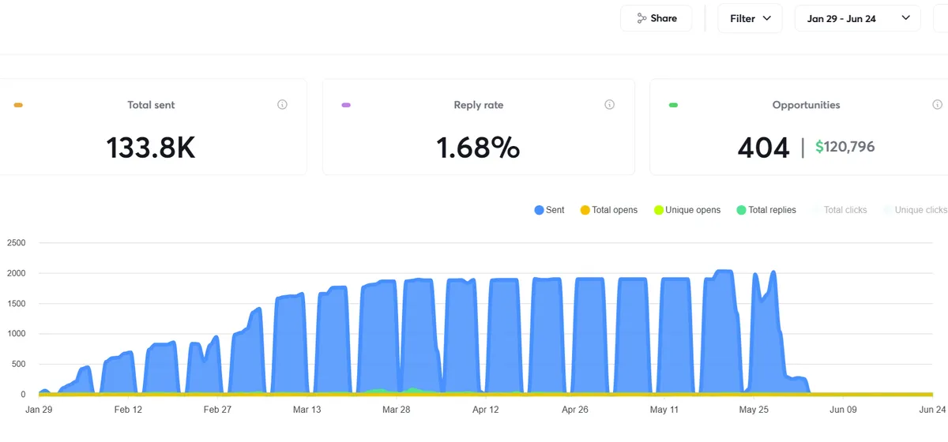Enable the Unique clicks legend item
This screenshot has height=442, width=948.
click(x=915, y=210)
